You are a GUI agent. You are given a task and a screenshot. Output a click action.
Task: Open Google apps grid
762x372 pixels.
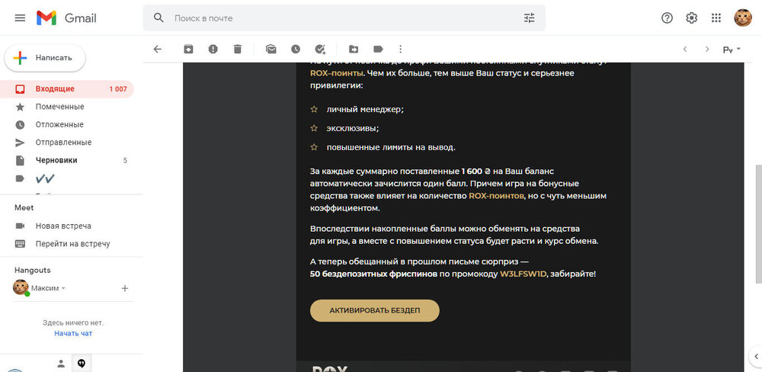716,18
